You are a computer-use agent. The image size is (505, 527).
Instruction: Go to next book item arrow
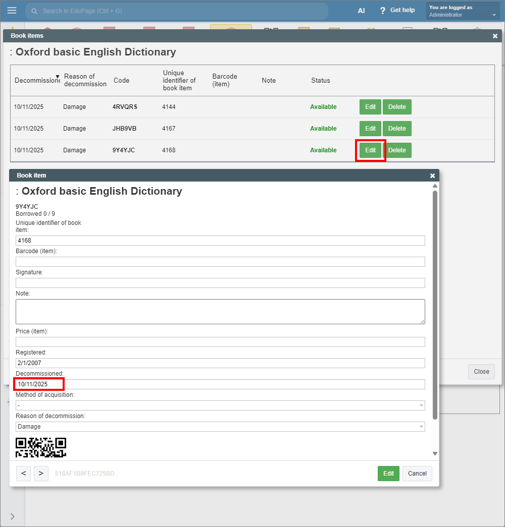(41, 474)
